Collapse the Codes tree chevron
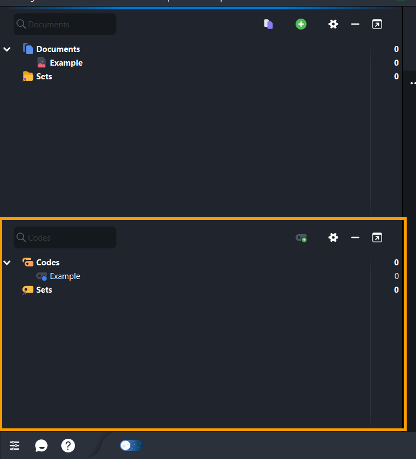Image resolution: width=416 pixels, height=459 pixels. click(x=7, y=263)
